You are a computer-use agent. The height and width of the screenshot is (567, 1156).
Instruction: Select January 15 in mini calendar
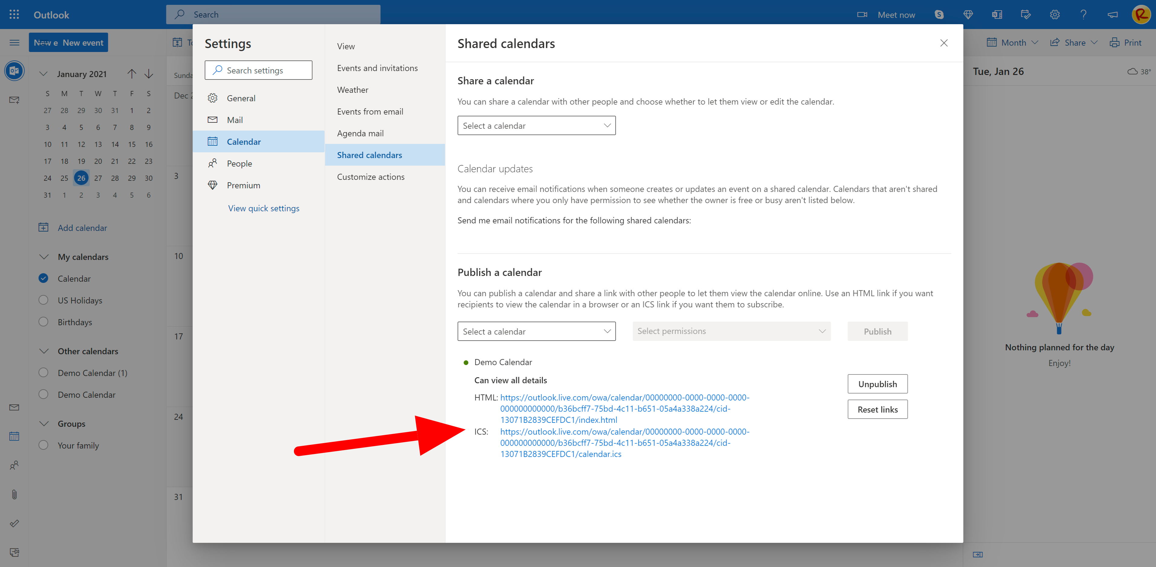(132, 144)
